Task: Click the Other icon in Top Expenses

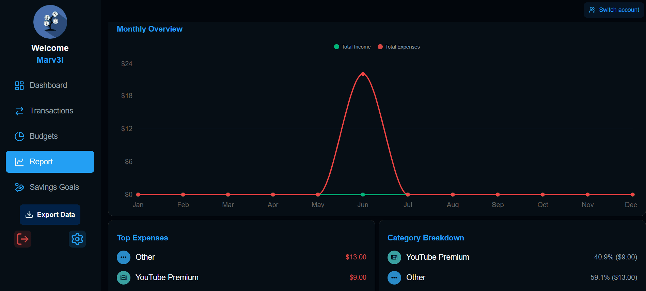Action: (x=124, y=257)
